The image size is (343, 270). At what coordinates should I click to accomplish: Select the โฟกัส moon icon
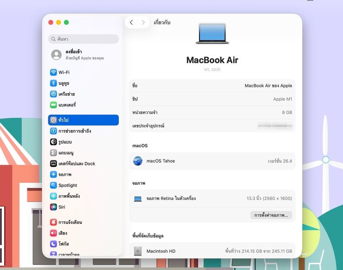point(54,244)
